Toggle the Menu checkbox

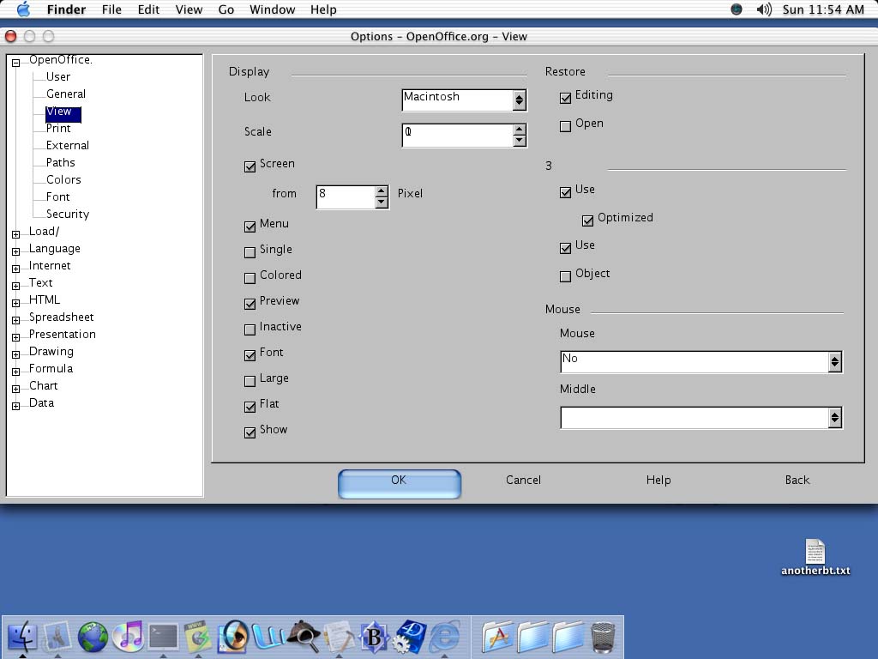point(250,227)
